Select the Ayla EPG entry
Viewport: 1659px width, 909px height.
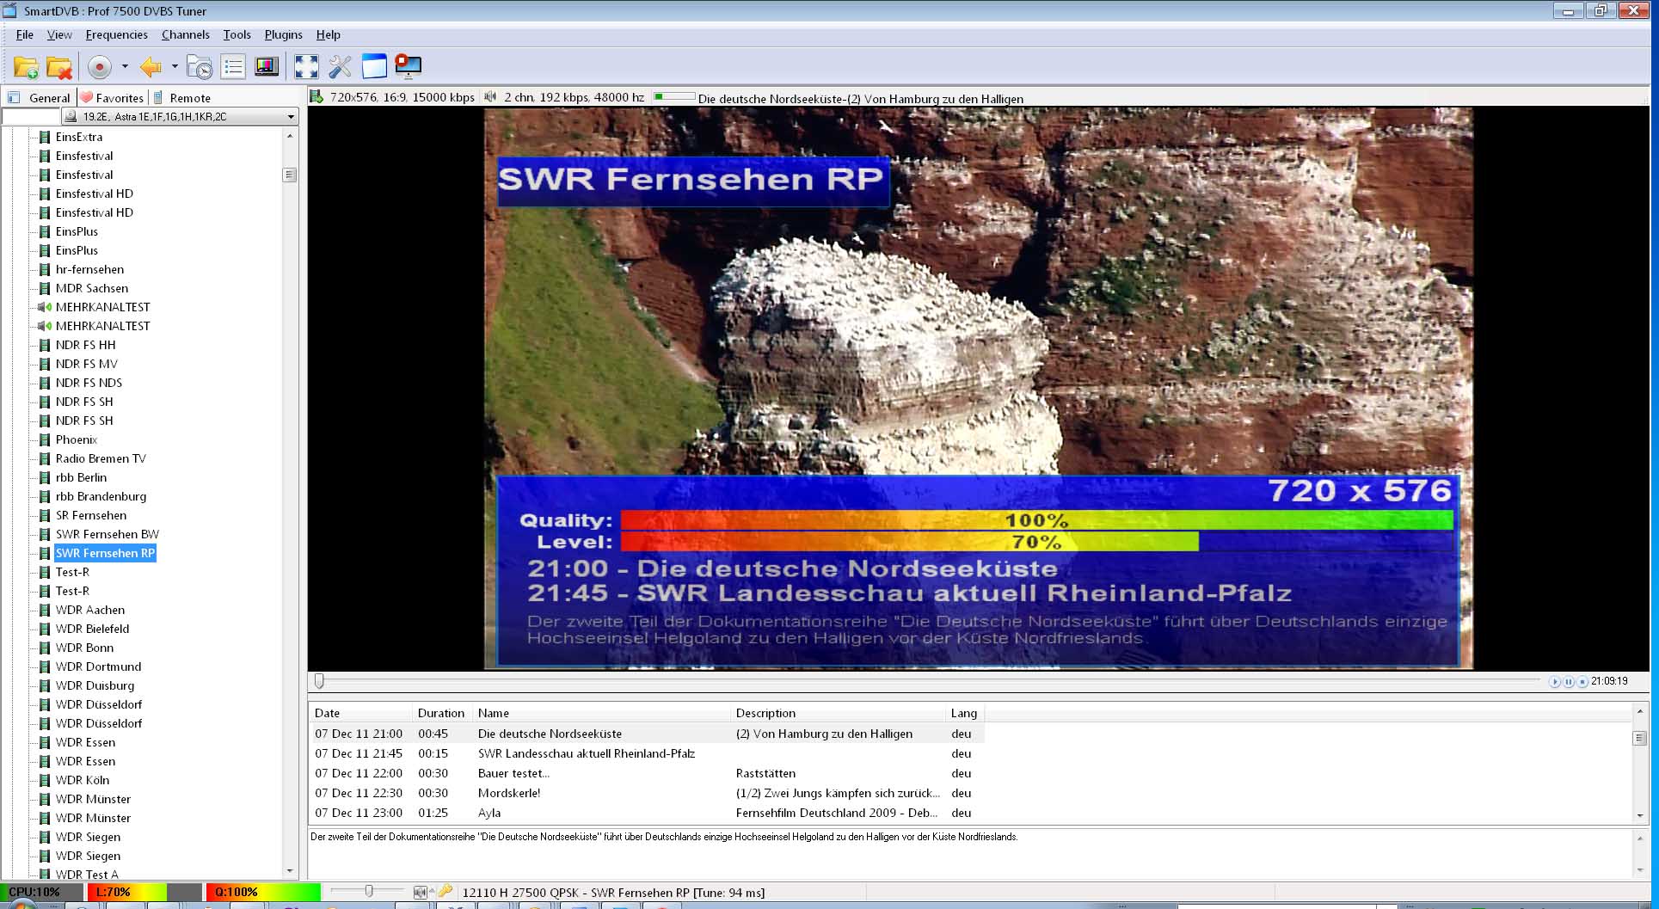pyautogui.click(x=647, y=813)
